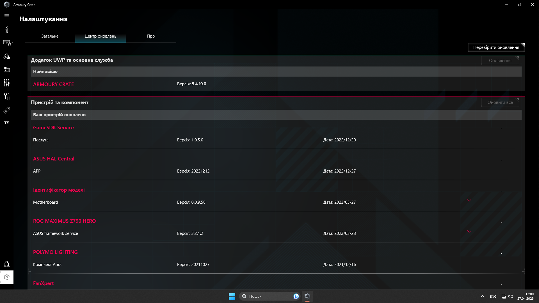Select ASUS HAL Central entry name

click(54, 159)
